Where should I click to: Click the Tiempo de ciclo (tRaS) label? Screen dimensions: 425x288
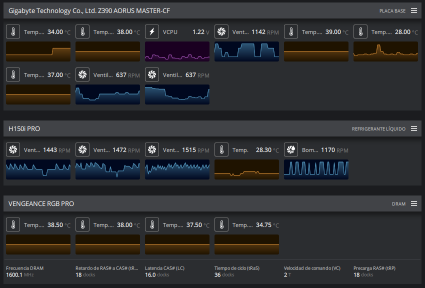[x=237, y=268]
